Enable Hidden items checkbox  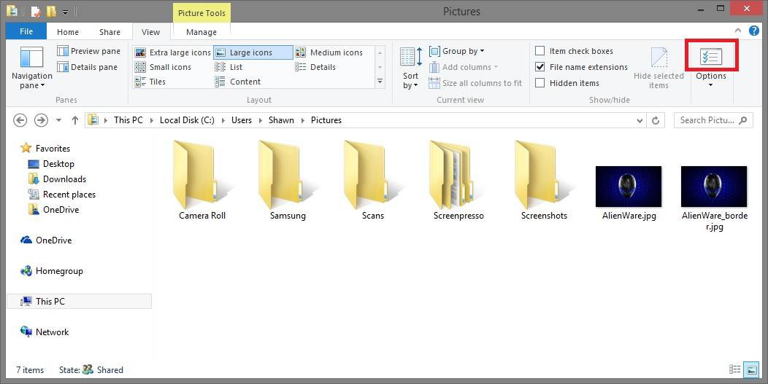pos(540,83)
